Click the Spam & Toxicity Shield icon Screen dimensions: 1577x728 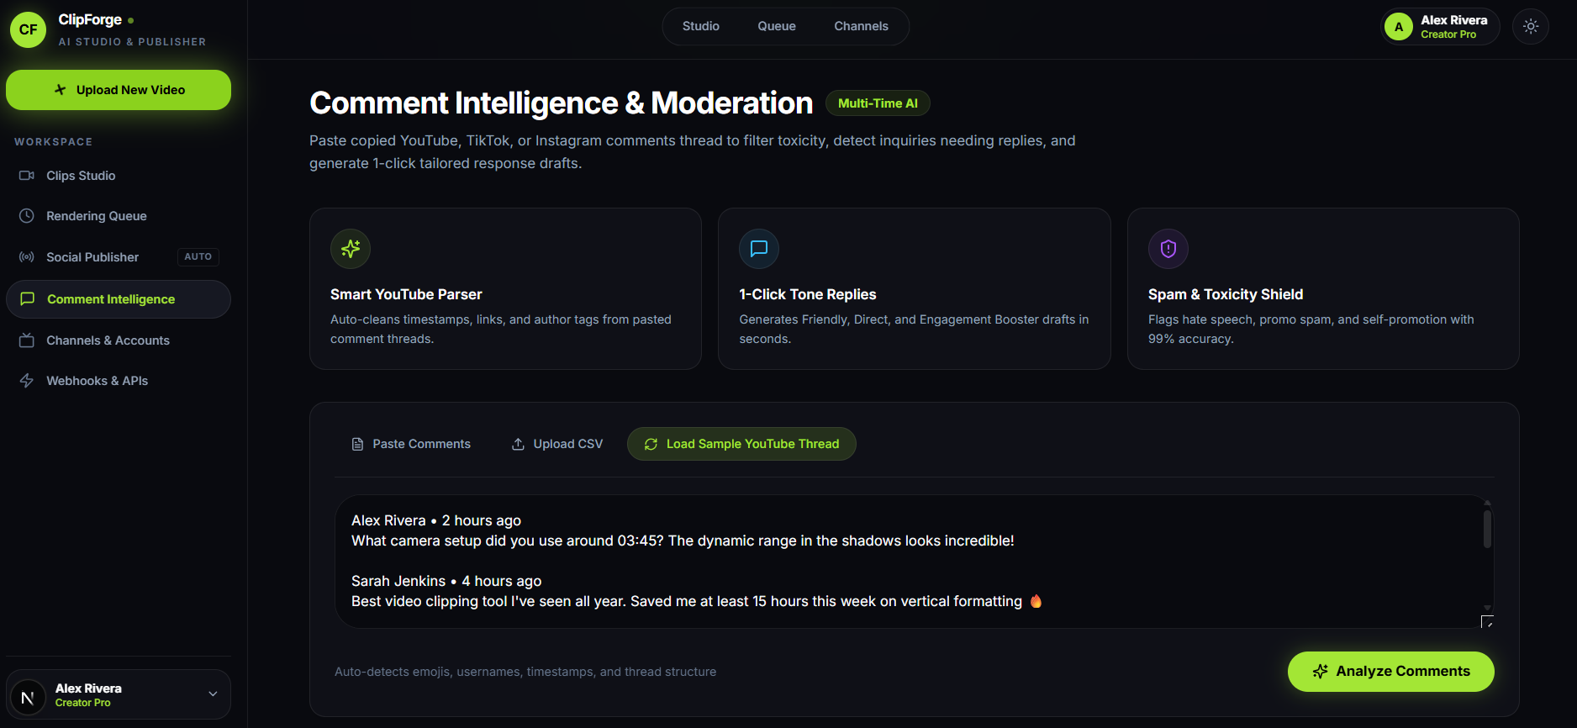[1168, 249]
